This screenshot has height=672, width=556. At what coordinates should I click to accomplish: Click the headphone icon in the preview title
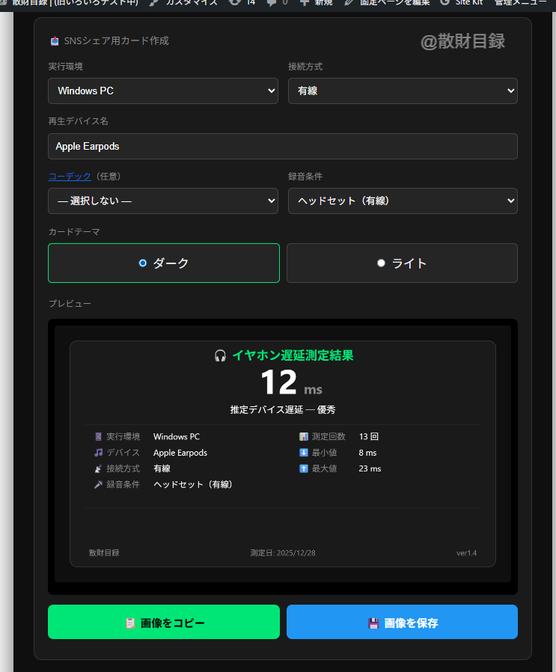[x=220, y=356]
